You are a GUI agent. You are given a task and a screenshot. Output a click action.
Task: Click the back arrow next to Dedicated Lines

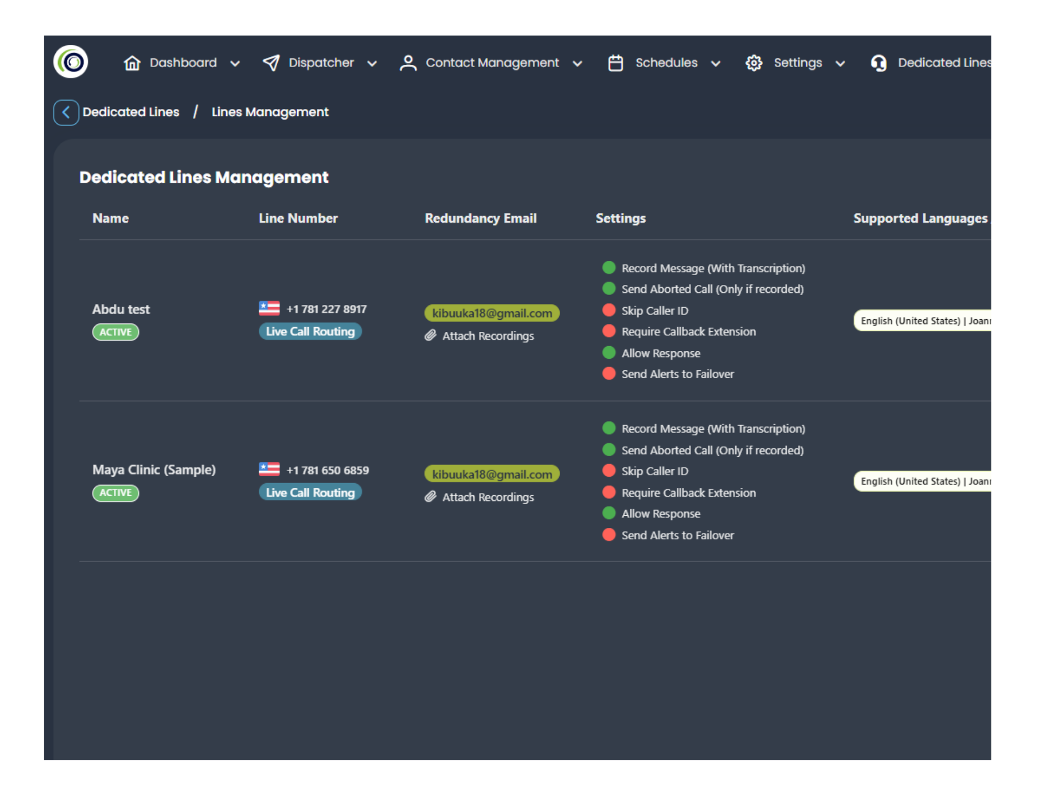65,112
